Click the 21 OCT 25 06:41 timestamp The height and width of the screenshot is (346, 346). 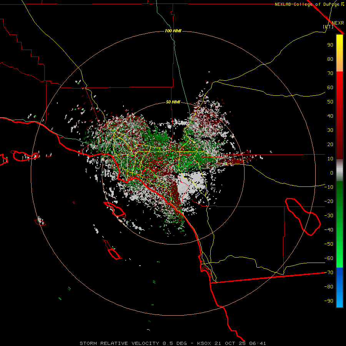pyautogui.click(x=240, y=343)
